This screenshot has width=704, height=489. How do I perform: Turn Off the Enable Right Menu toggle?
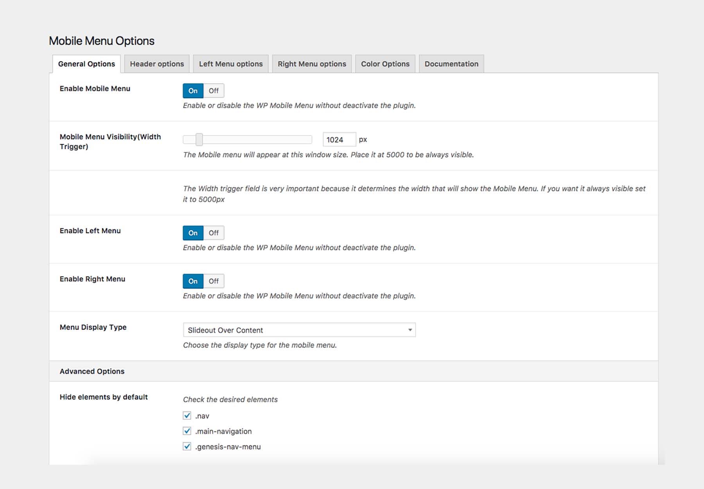(214, 281)
